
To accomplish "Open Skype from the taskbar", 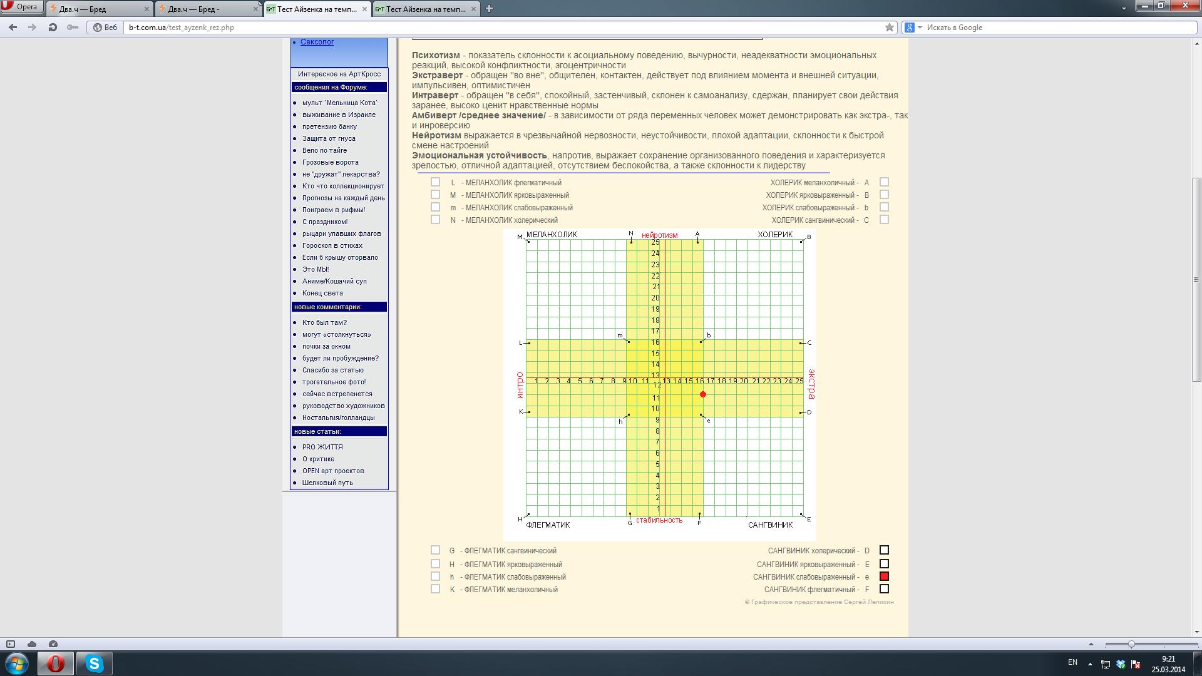I will click(x=94, y=663).
